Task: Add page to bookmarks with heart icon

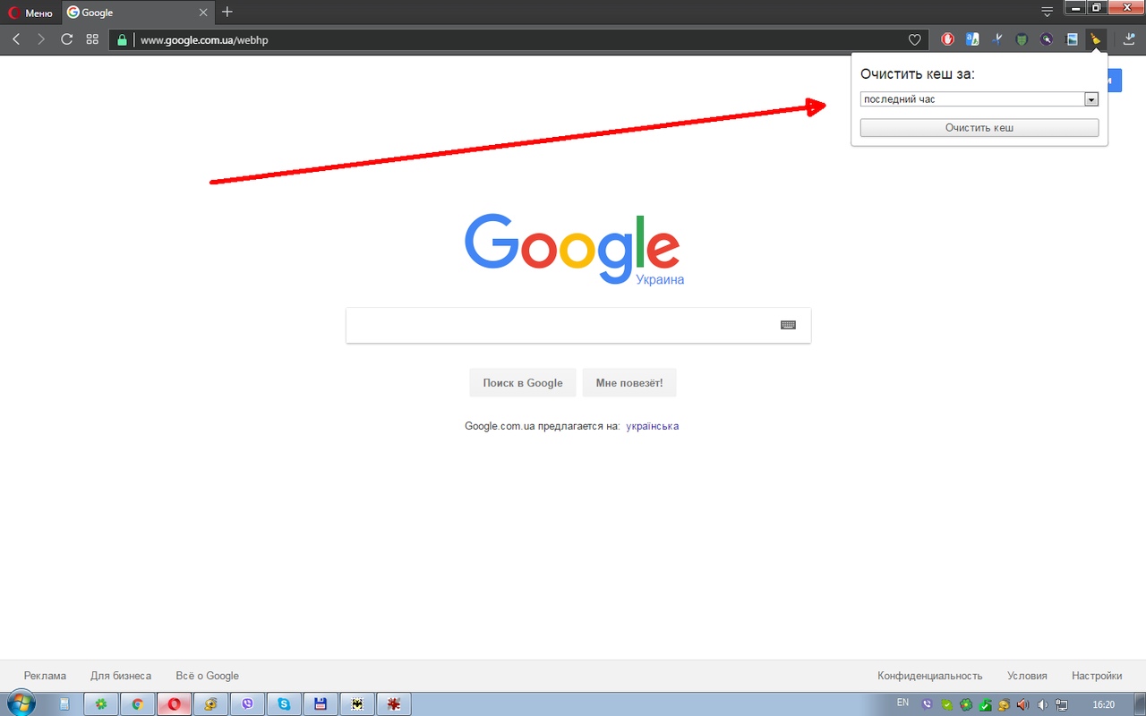Action: [914, 39]
